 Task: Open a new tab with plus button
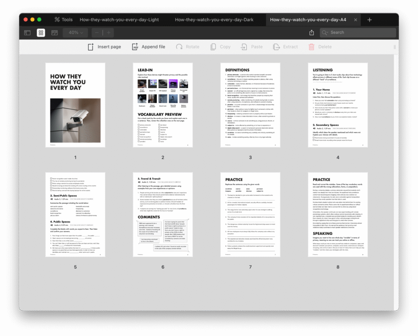point(369,20)
